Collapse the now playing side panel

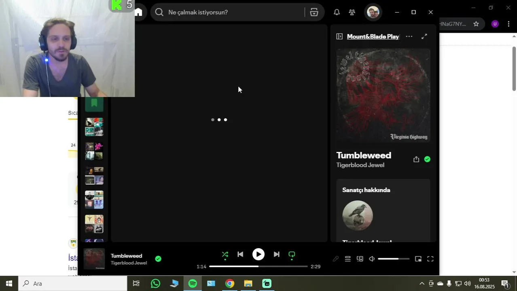(339, 36)
